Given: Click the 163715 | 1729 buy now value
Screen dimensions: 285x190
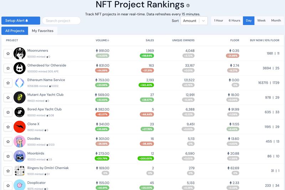Looking at the screenshot, I should coord(269,83).
